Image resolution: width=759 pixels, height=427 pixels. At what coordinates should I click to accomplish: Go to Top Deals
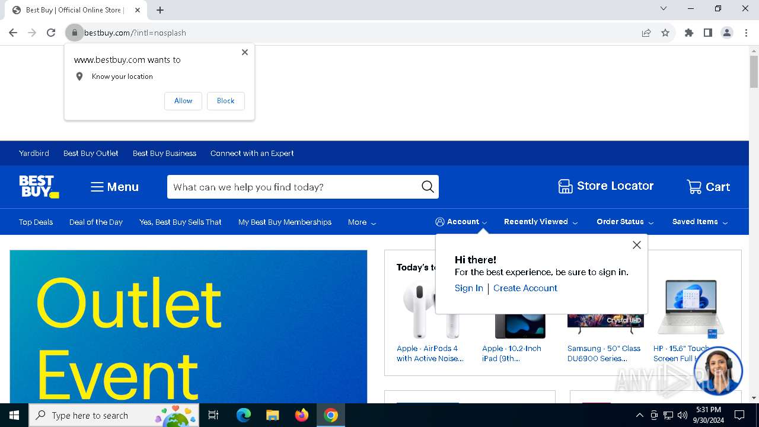click(36, 222)
